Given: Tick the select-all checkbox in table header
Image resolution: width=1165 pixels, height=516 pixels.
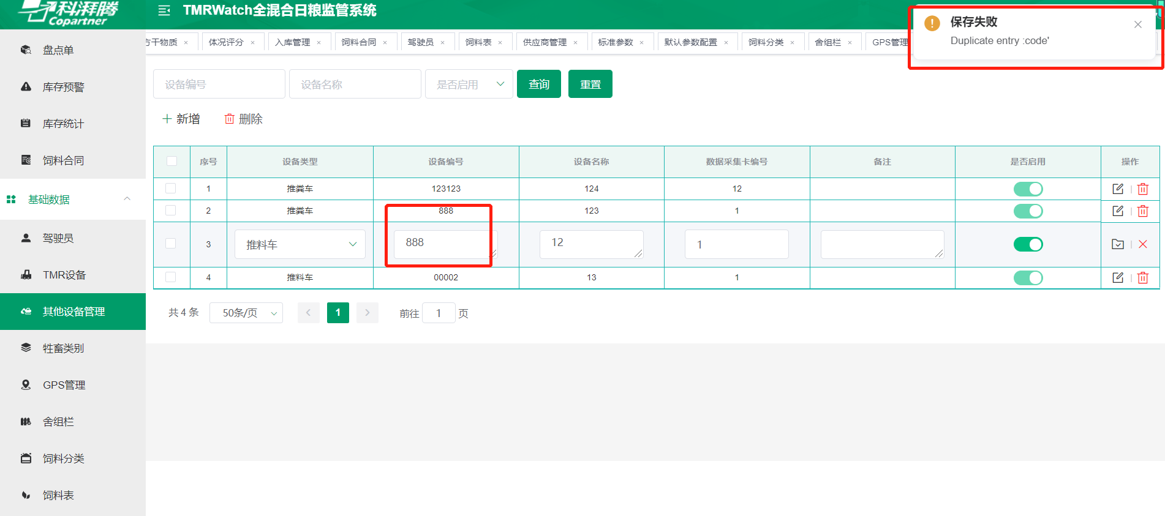Looking at the screenshot, I should click(172, 162).
